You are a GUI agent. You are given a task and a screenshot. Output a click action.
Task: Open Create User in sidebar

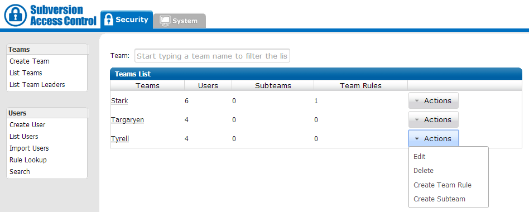tap(27, 125)
